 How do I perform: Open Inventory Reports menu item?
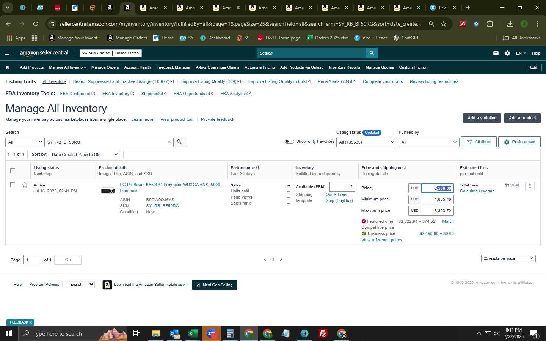345,67
